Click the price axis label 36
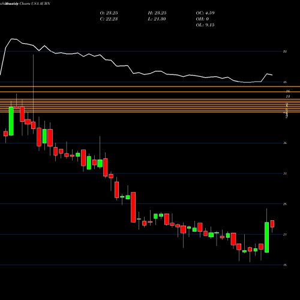Screen dimensions: 300x300 pos(285,143)
